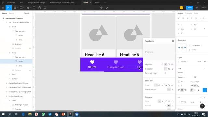Screen dimensions: 208x117
Task: Select fixed size text resize option
Action: (x=198, y=86)
